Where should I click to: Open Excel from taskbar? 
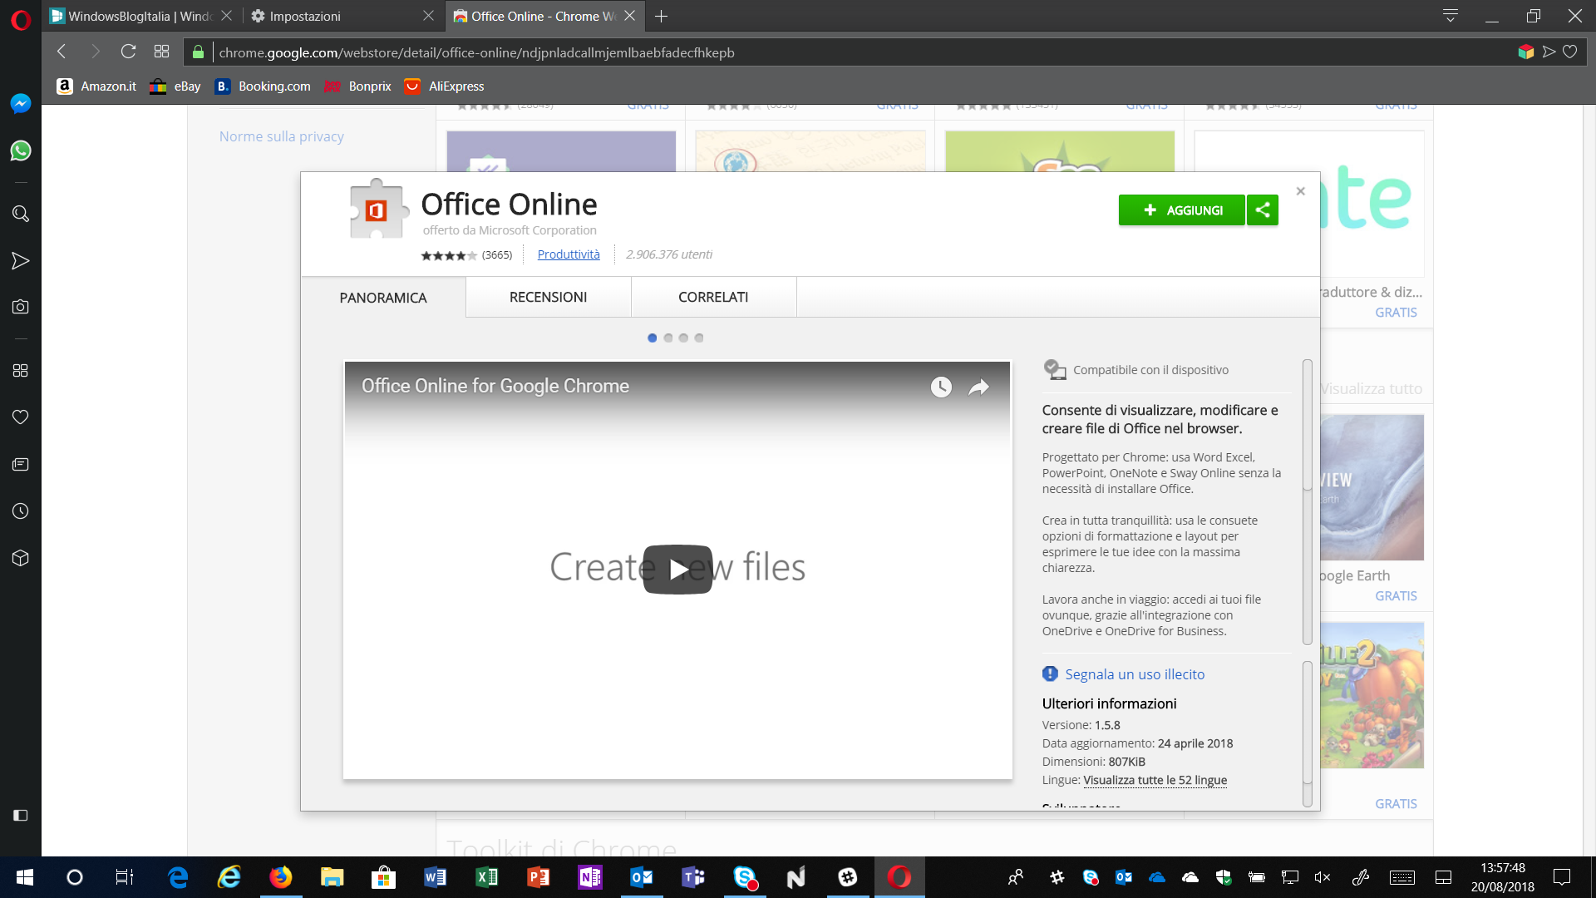tap(486, 877)
